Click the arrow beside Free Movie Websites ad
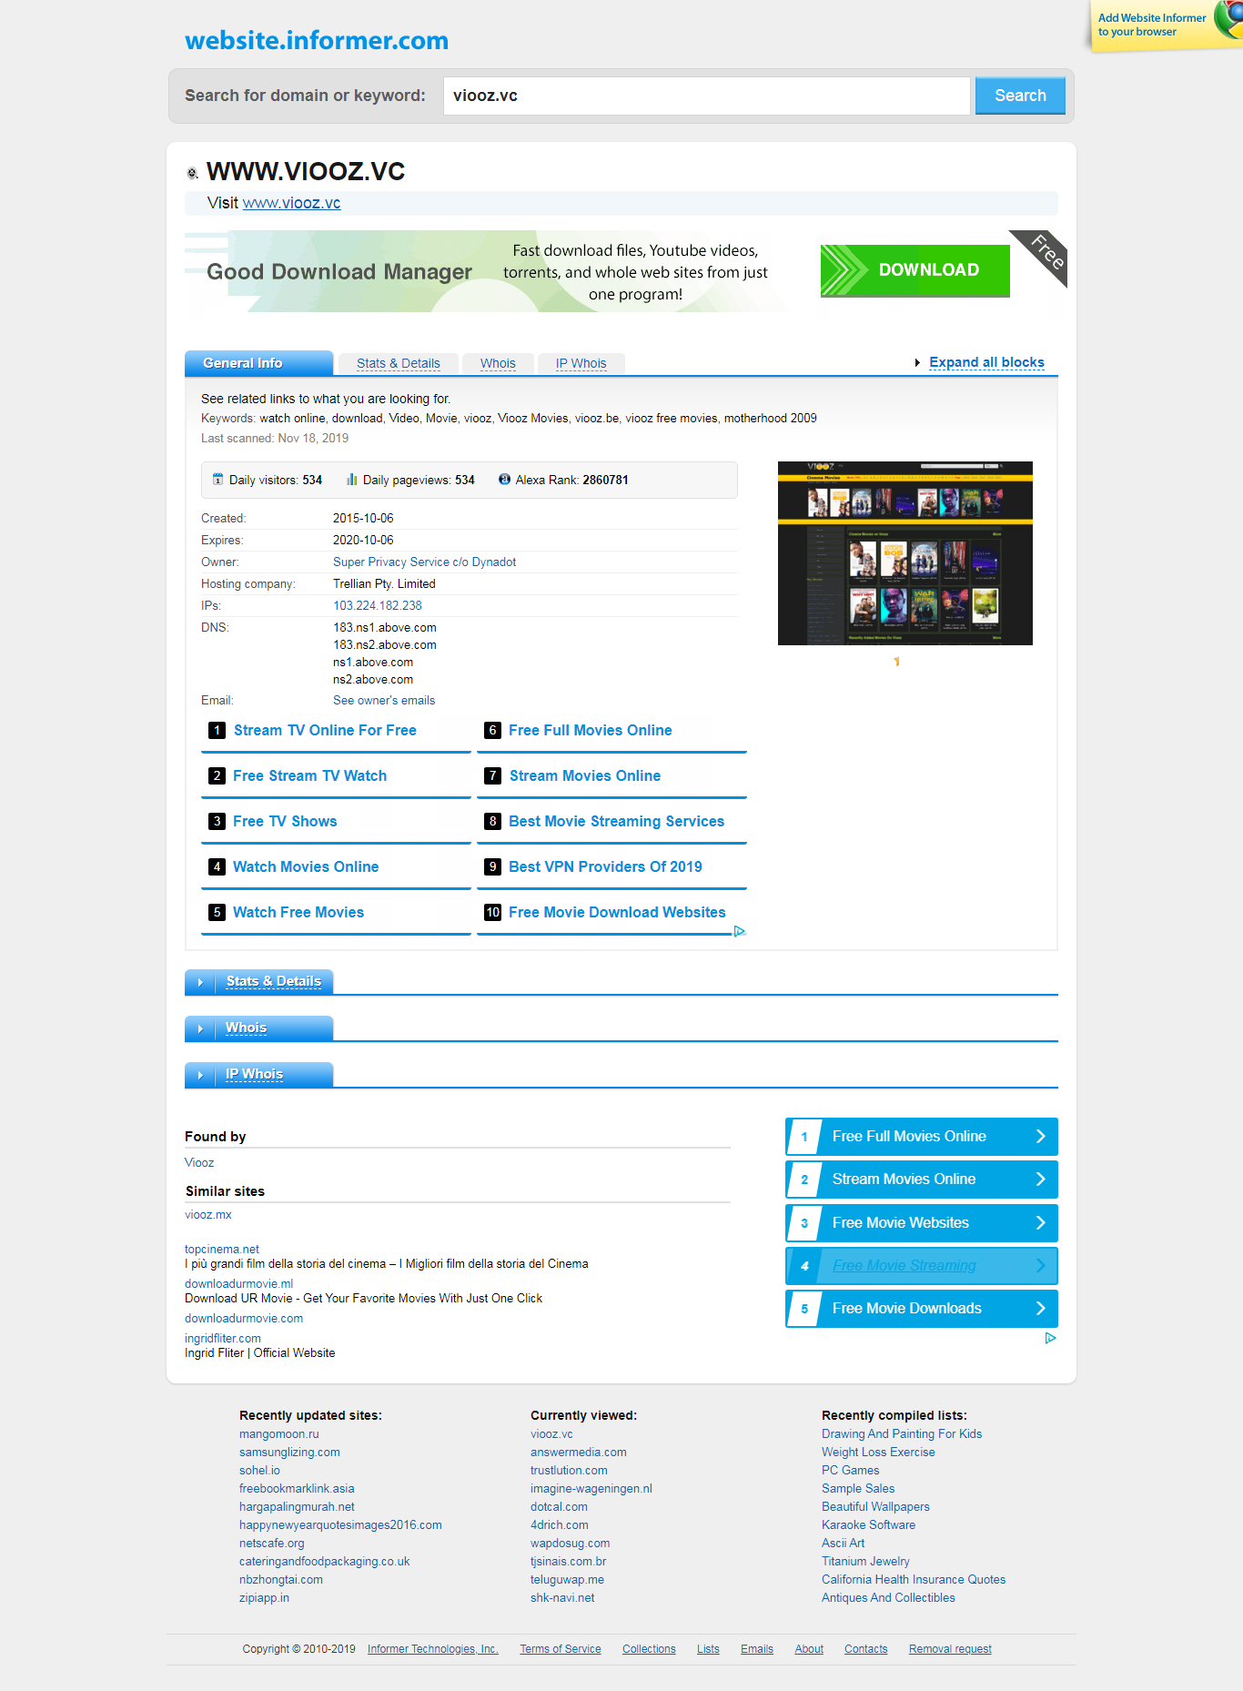This screenshot has height=1691, width=1243. pyautogui.click(x=1041, y=1222)
